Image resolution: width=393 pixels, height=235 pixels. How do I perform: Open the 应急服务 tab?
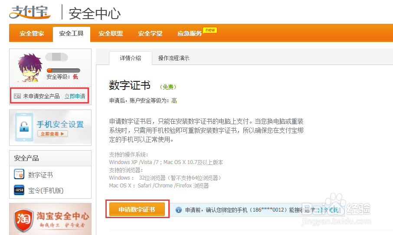[x=190, y=33]
